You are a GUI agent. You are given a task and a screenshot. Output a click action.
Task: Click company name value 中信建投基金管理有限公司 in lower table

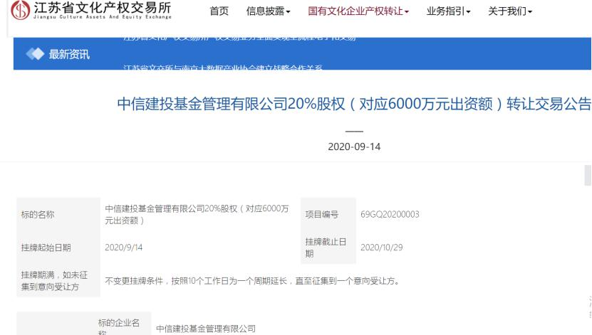coord(206,329)
